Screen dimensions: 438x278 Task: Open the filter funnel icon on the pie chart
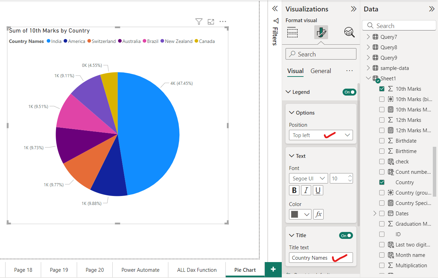[199, 21]
